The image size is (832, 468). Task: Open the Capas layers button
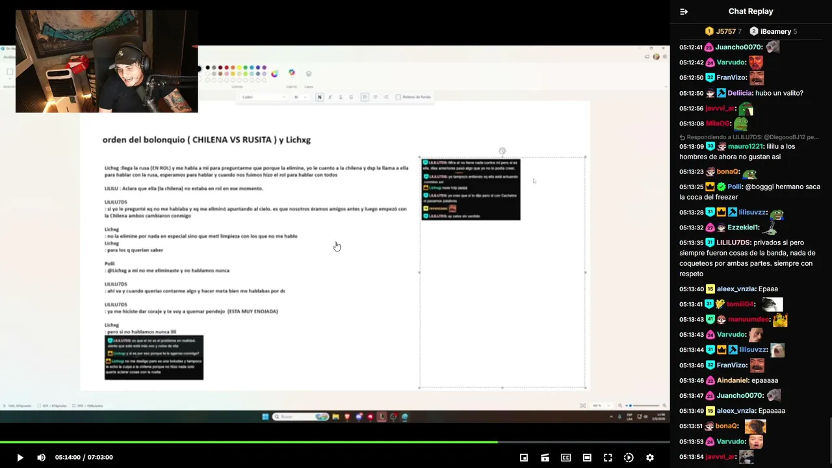point(309,73)
